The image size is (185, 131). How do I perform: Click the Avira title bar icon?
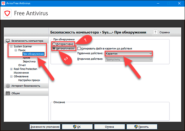point(3,3)
